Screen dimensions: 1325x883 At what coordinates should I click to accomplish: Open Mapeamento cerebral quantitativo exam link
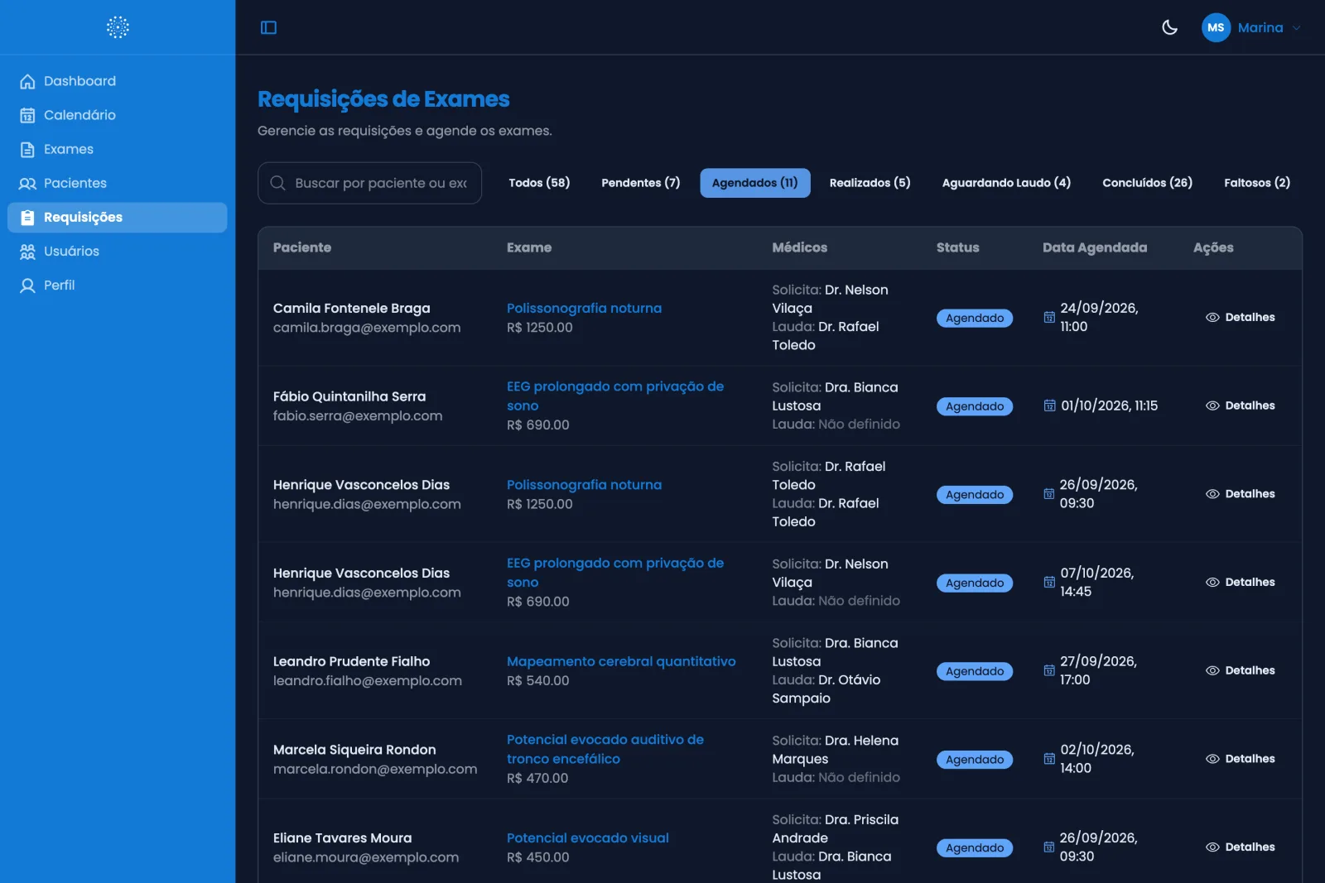click(x=621, y=661)
